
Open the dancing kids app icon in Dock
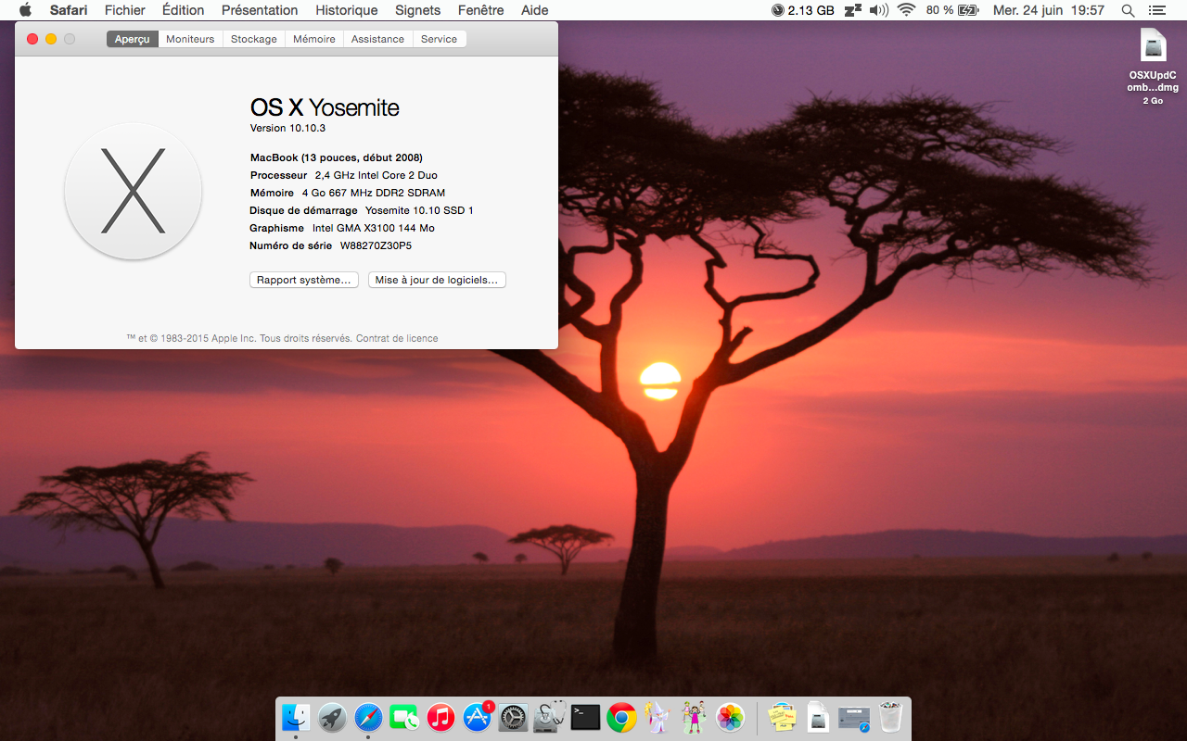pos(694,717)
